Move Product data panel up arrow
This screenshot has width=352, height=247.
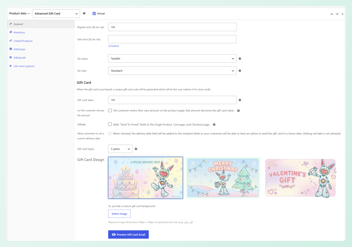[332, 14]
